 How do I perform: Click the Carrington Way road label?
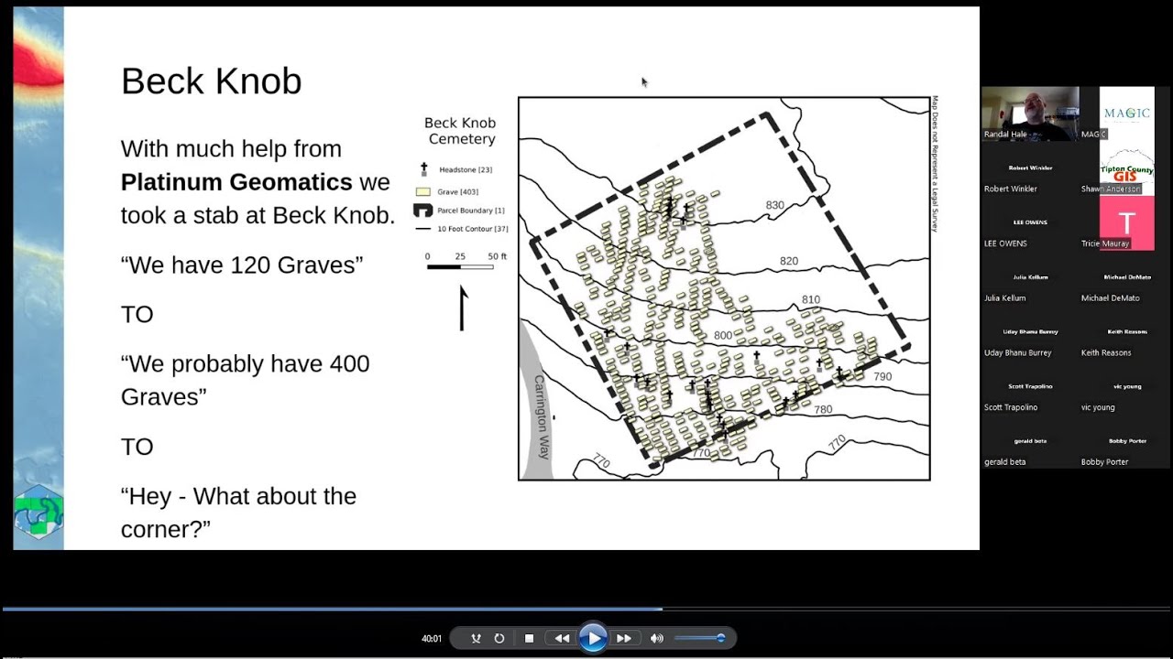tap(543, 416)
